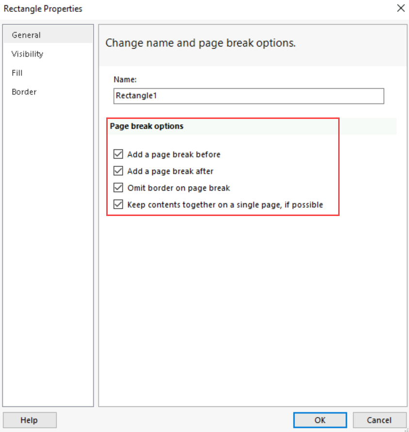Disable Omit border on page break

click(118, 188)
